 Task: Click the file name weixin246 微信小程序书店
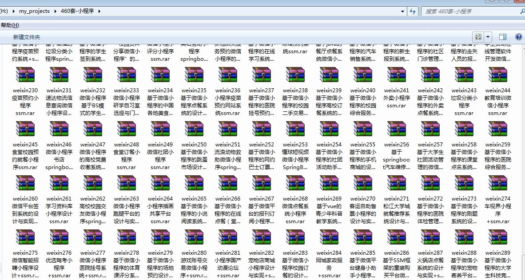click(x=59, y=156)
